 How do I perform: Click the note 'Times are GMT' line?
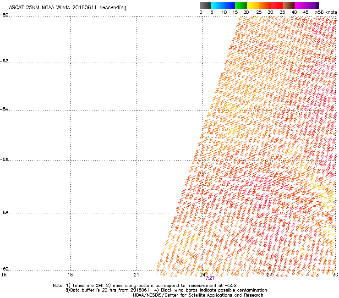click(x=145, y=286)
